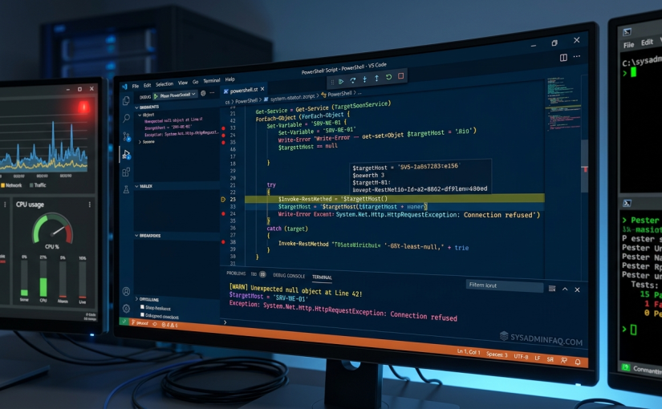Toggle the breakpoint on line 35
The height and width of the screenshot is (409, 662).
coord(223,143)
